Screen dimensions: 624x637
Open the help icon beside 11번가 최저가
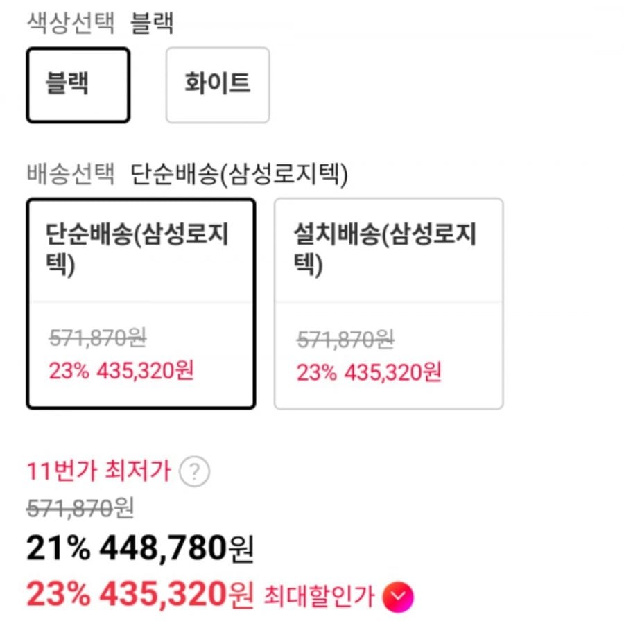point(194,473)
